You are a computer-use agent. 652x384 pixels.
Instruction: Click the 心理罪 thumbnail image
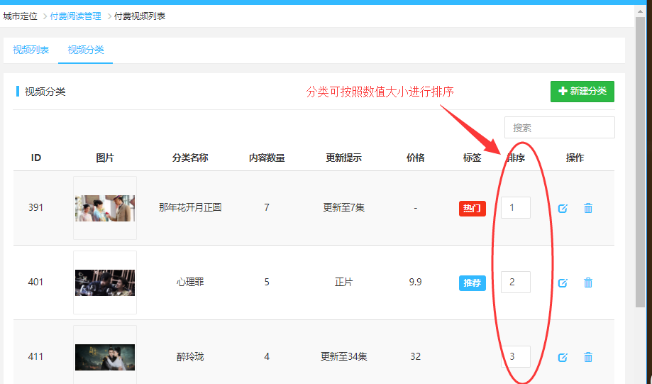click(x=105, y=282)
